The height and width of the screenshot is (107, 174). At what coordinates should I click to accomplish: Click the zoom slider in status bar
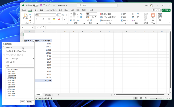(x=156, y=98)
